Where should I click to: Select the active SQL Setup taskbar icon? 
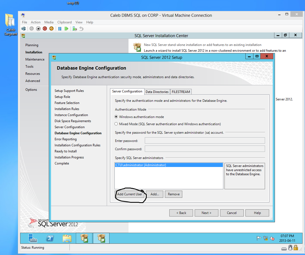point(101,238)
